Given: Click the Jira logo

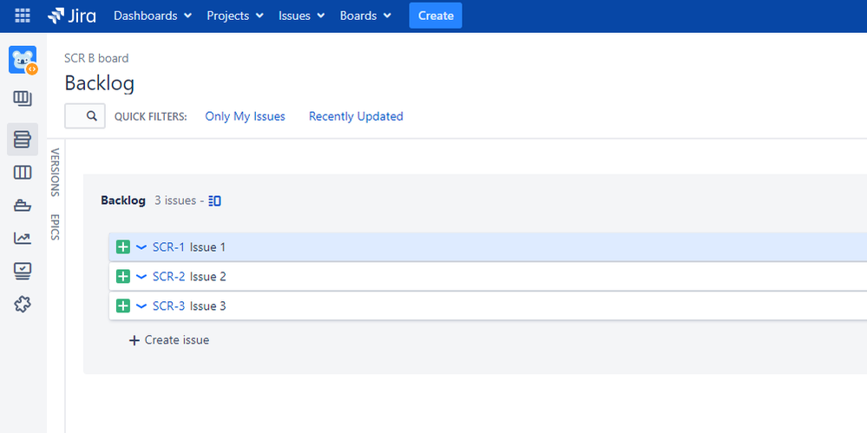Looking at the screenshot, I should 71,16.
